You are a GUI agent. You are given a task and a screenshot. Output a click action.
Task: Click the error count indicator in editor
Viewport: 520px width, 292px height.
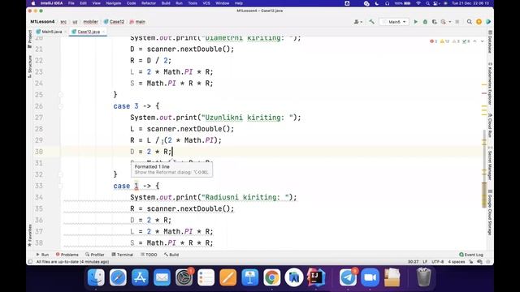(433, 41)
